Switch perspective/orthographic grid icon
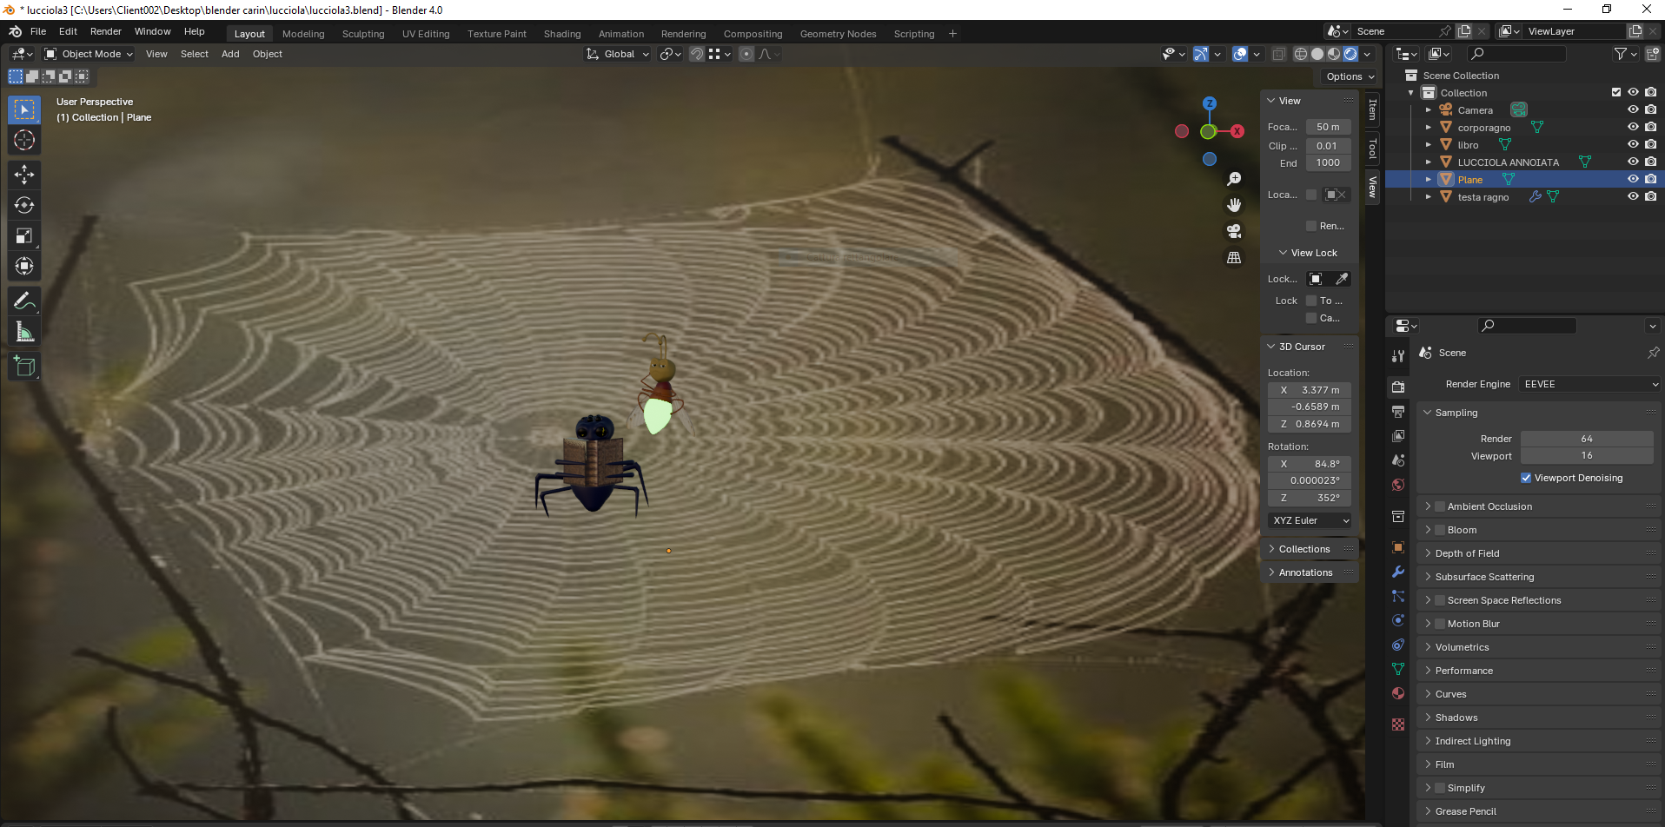 (1234, 258)
